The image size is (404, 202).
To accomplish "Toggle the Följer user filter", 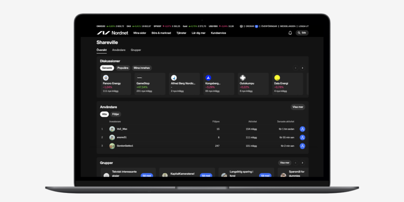I will tap(116, 114).
